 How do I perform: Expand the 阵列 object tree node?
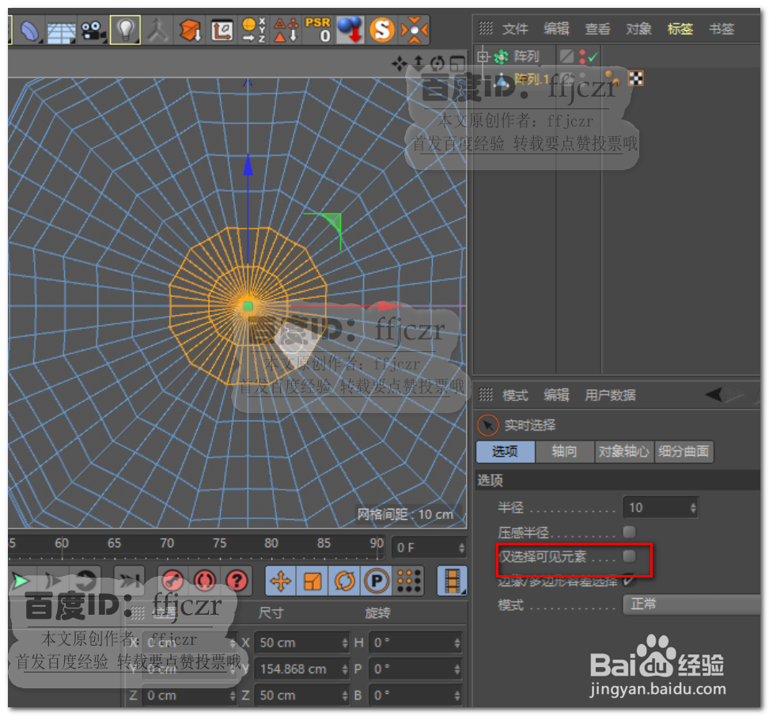[x=483, y=57]
